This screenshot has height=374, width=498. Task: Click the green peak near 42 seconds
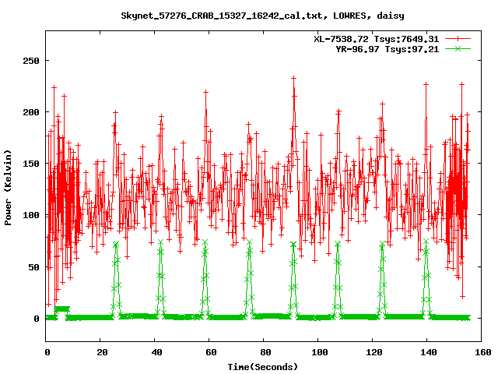point(161,242)
